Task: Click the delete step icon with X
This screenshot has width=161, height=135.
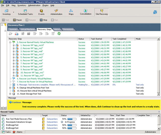Action: coord(53,34)
